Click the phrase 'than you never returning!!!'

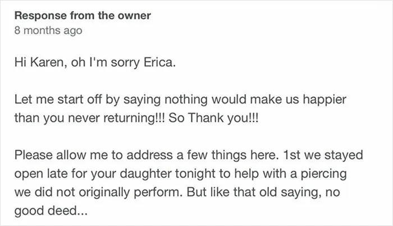[90, 118]
